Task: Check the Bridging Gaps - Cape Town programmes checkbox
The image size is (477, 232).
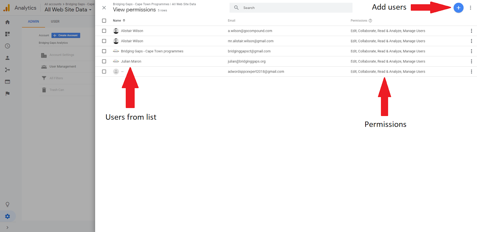Action: click(x=104, y=51)
